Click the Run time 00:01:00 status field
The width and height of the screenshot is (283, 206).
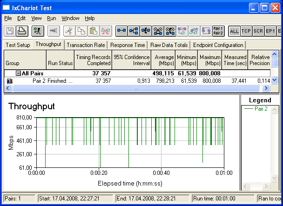[x=223, y=199]
